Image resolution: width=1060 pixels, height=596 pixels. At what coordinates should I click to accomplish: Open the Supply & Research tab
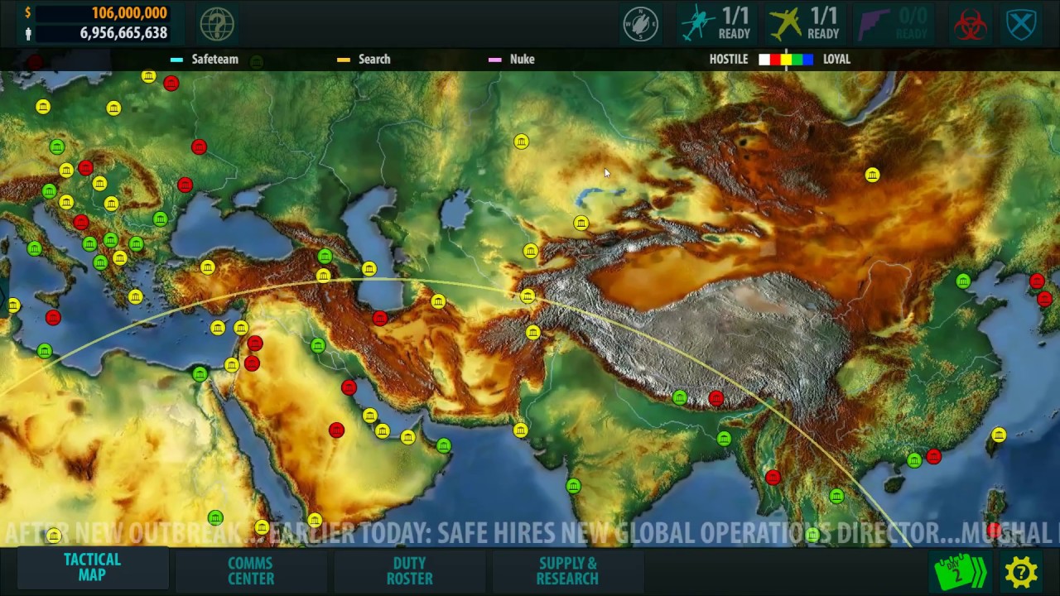tap(567, 570)
